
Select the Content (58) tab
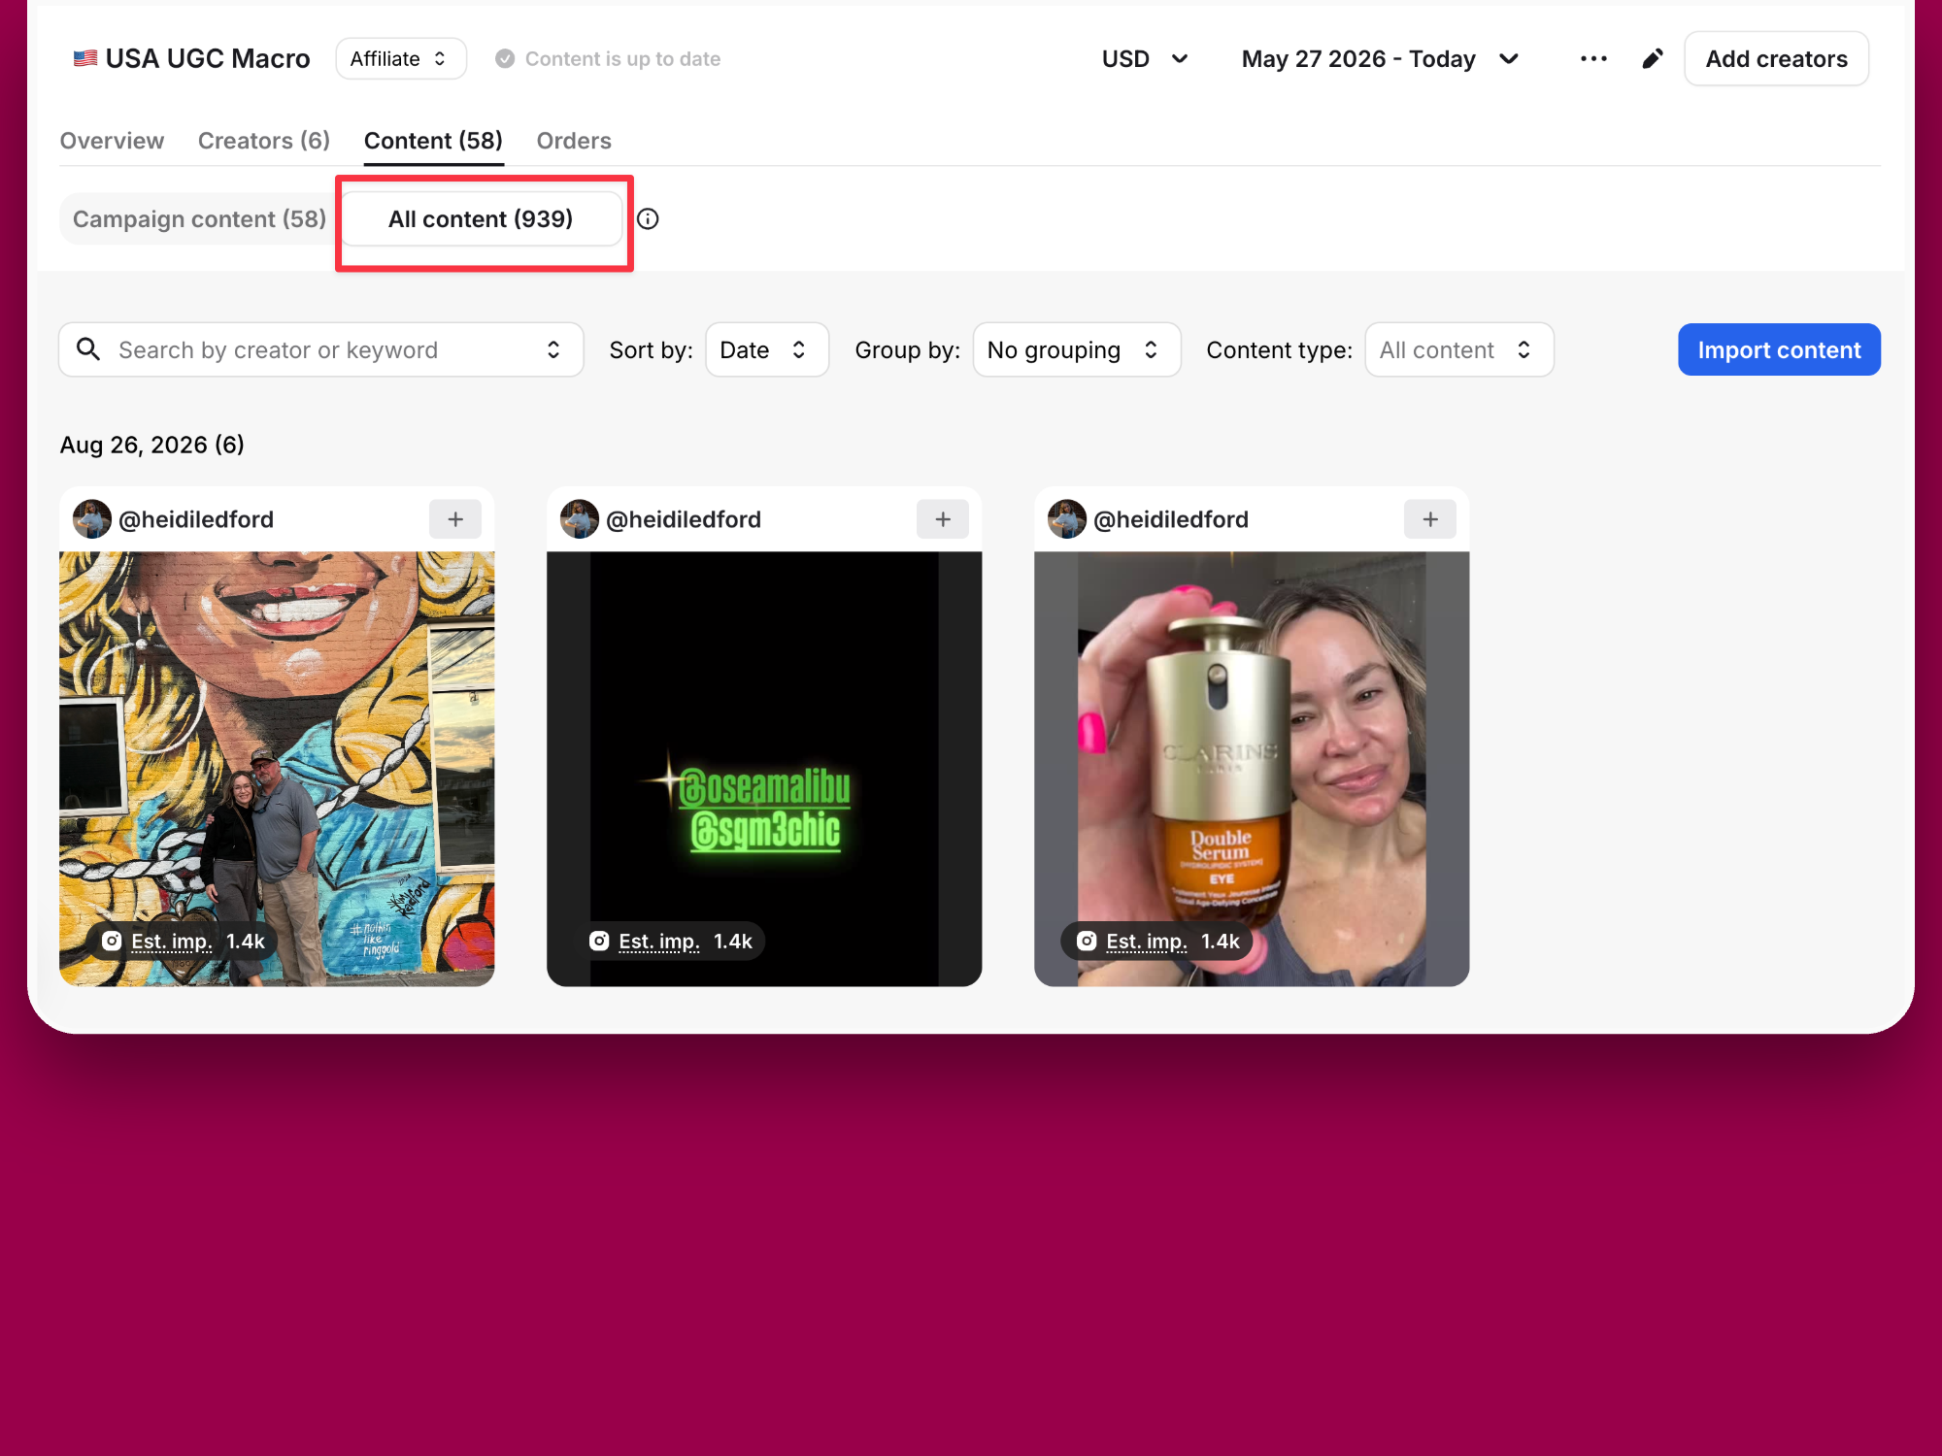433,141
